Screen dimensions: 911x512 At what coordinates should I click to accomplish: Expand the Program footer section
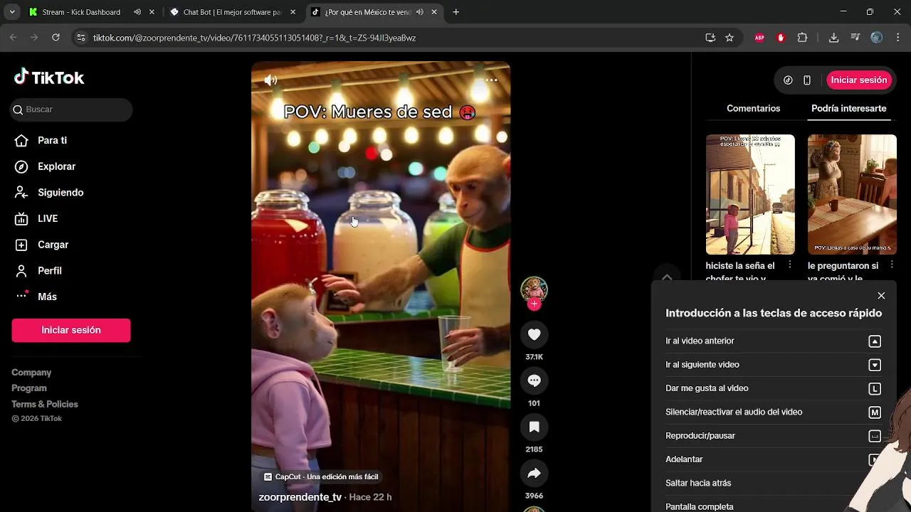coord(29,388)
